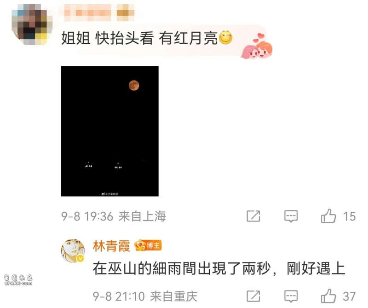
Task: Tap reply text 在巫山的細雨間出現了兩秒
Action: tap(181, 268)
